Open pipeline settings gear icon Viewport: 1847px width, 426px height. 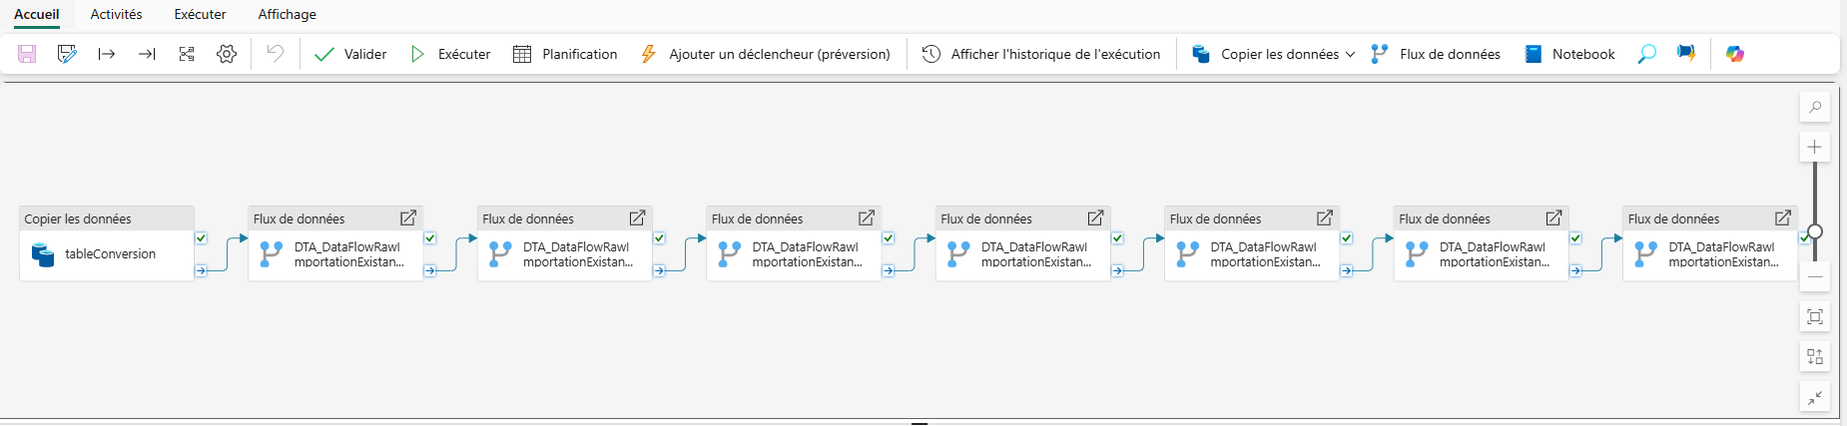point(227,54)
